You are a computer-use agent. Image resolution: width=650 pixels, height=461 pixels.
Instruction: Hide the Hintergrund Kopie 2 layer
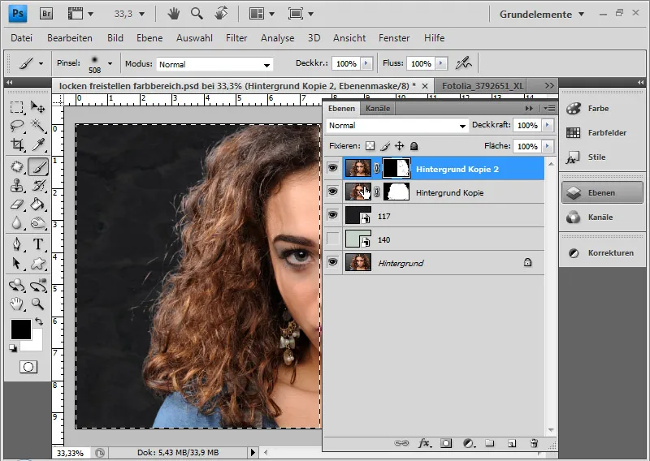(x=332, y=168)
